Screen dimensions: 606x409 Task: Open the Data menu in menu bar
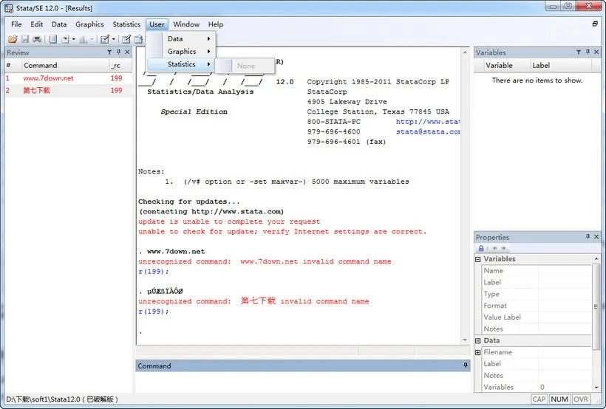click(x=59, y=24)
